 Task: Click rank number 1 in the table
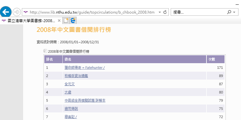pos(47,68)
